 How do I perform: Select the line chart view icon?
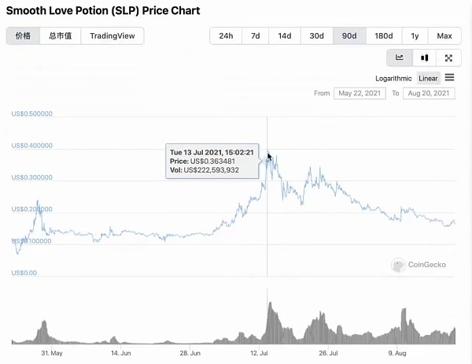[400, 58]
